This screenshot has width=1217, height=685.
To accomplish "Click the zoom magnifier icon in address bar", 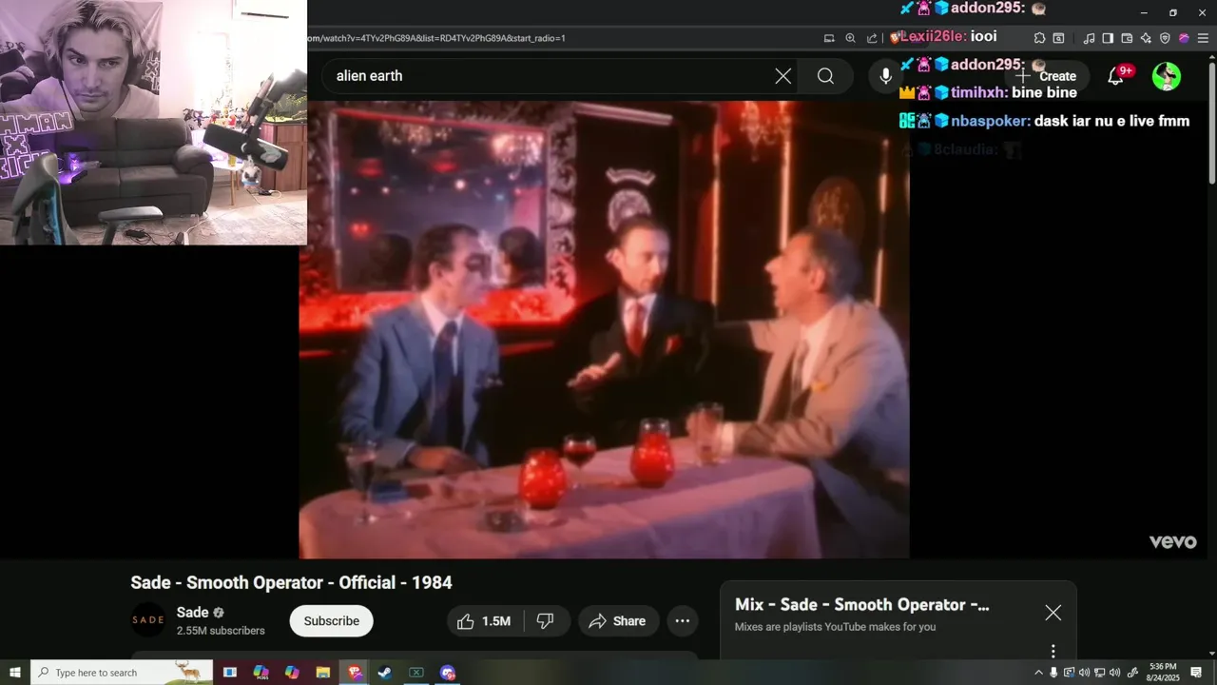I will click(851, 38).
